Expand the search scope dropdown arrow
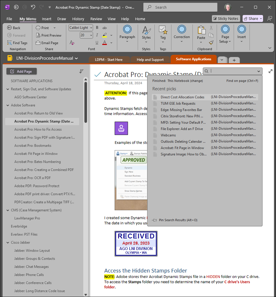276x297 pixels. (x=258, y=71)
